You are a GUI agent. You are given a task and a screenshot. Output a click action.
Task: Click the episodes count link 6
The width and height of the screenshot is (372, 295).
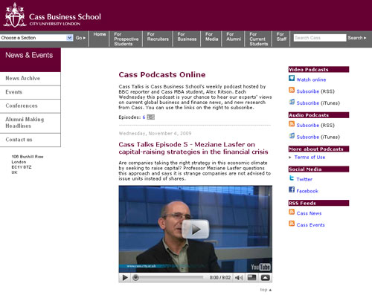144,117
